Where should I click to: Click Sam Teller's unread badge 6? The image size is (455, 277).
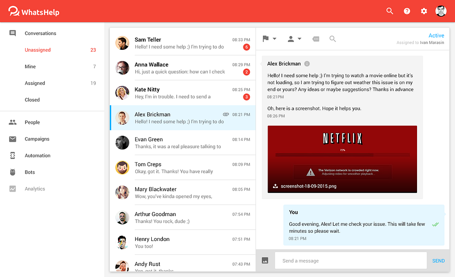click(246, 47)
